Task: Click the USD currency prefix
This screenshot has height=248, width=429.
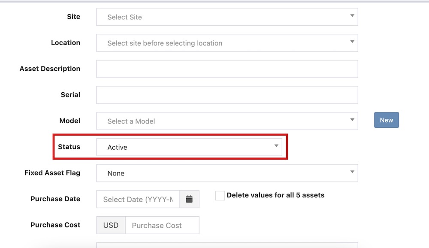Action: (x=111, y=225)
